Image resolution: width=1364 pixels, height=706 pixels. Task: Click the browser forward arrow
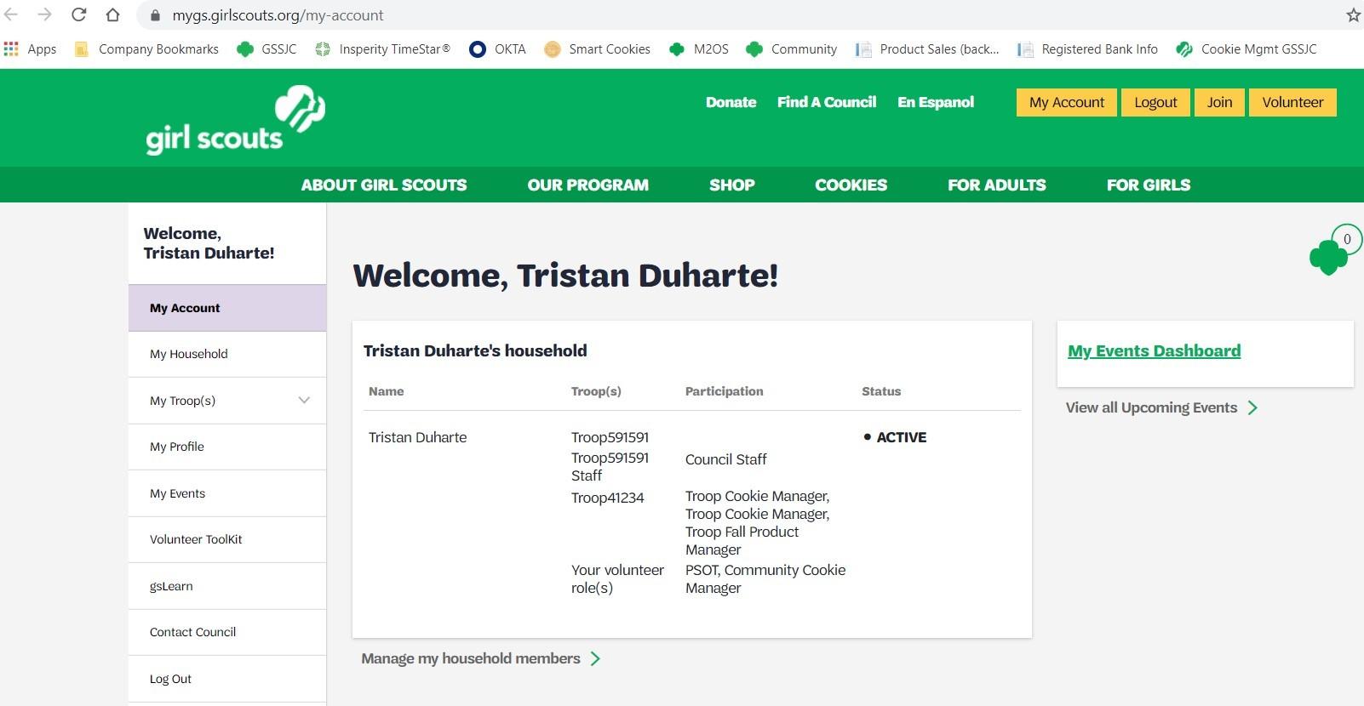pyautogui.click(x=44, y=14)
